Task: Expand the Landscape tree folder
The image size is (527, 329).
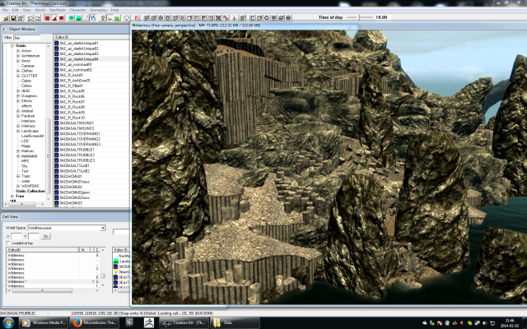Action: click(18, 131)
